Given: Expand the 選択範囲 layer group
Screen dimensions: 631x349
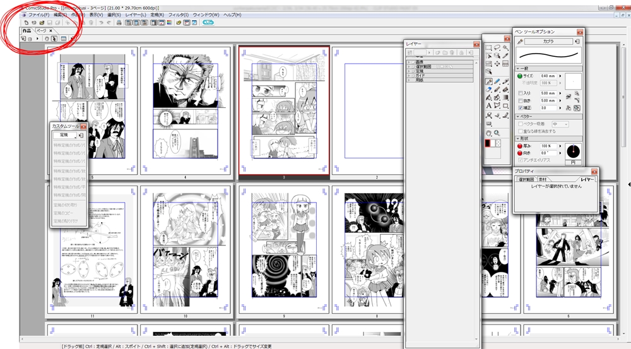Looking at the screenshot, I should tap(409, 66).
